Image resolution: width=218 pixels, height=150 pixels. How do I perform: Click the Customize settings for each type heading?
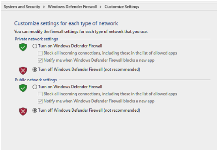coord(66,23)
